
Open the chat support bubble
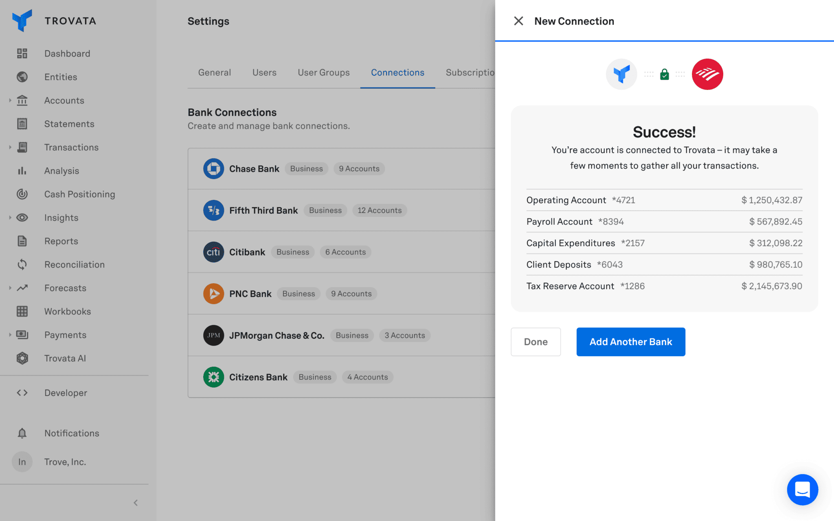pos(802,489)
